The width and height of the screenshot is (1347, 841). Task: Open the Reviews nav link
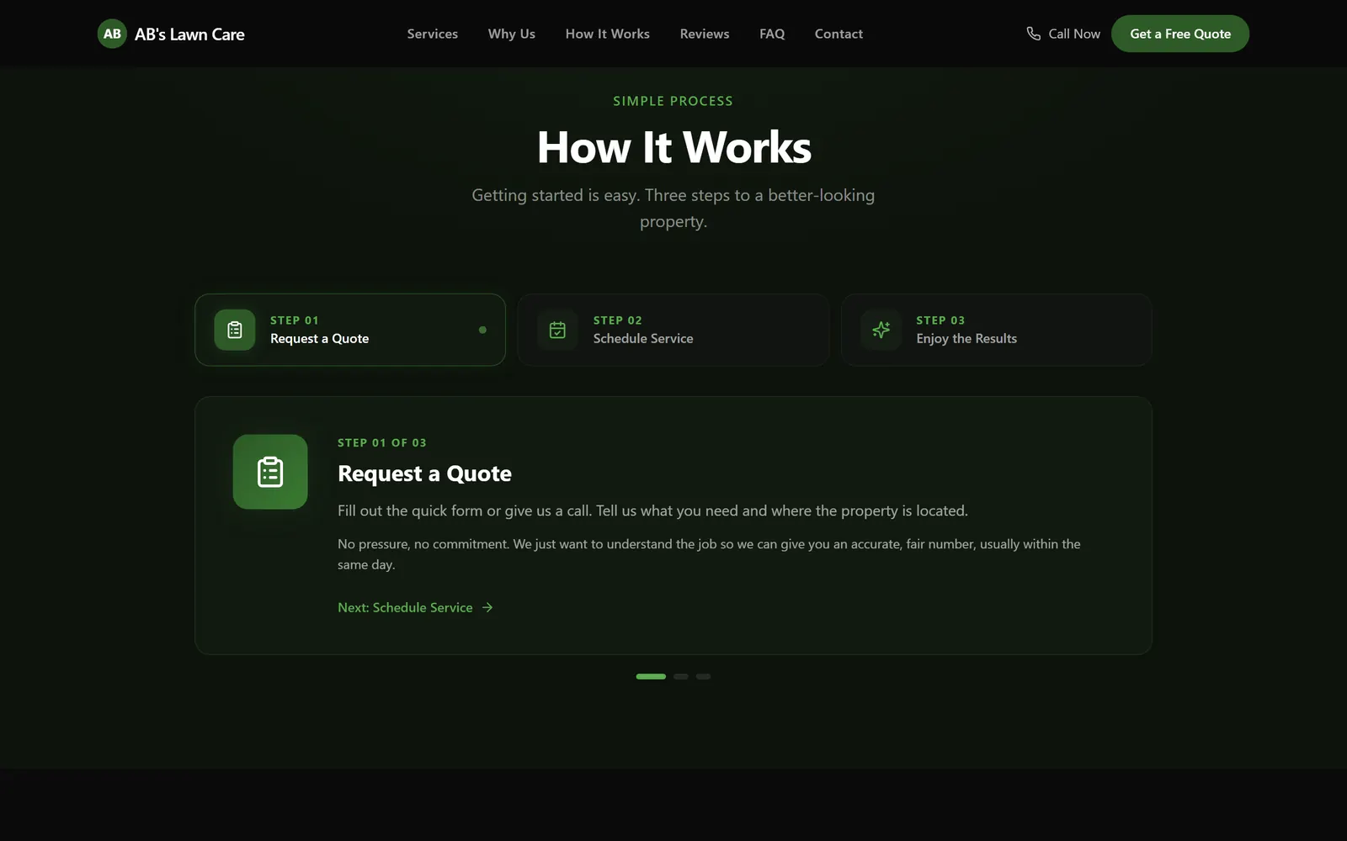705,34
